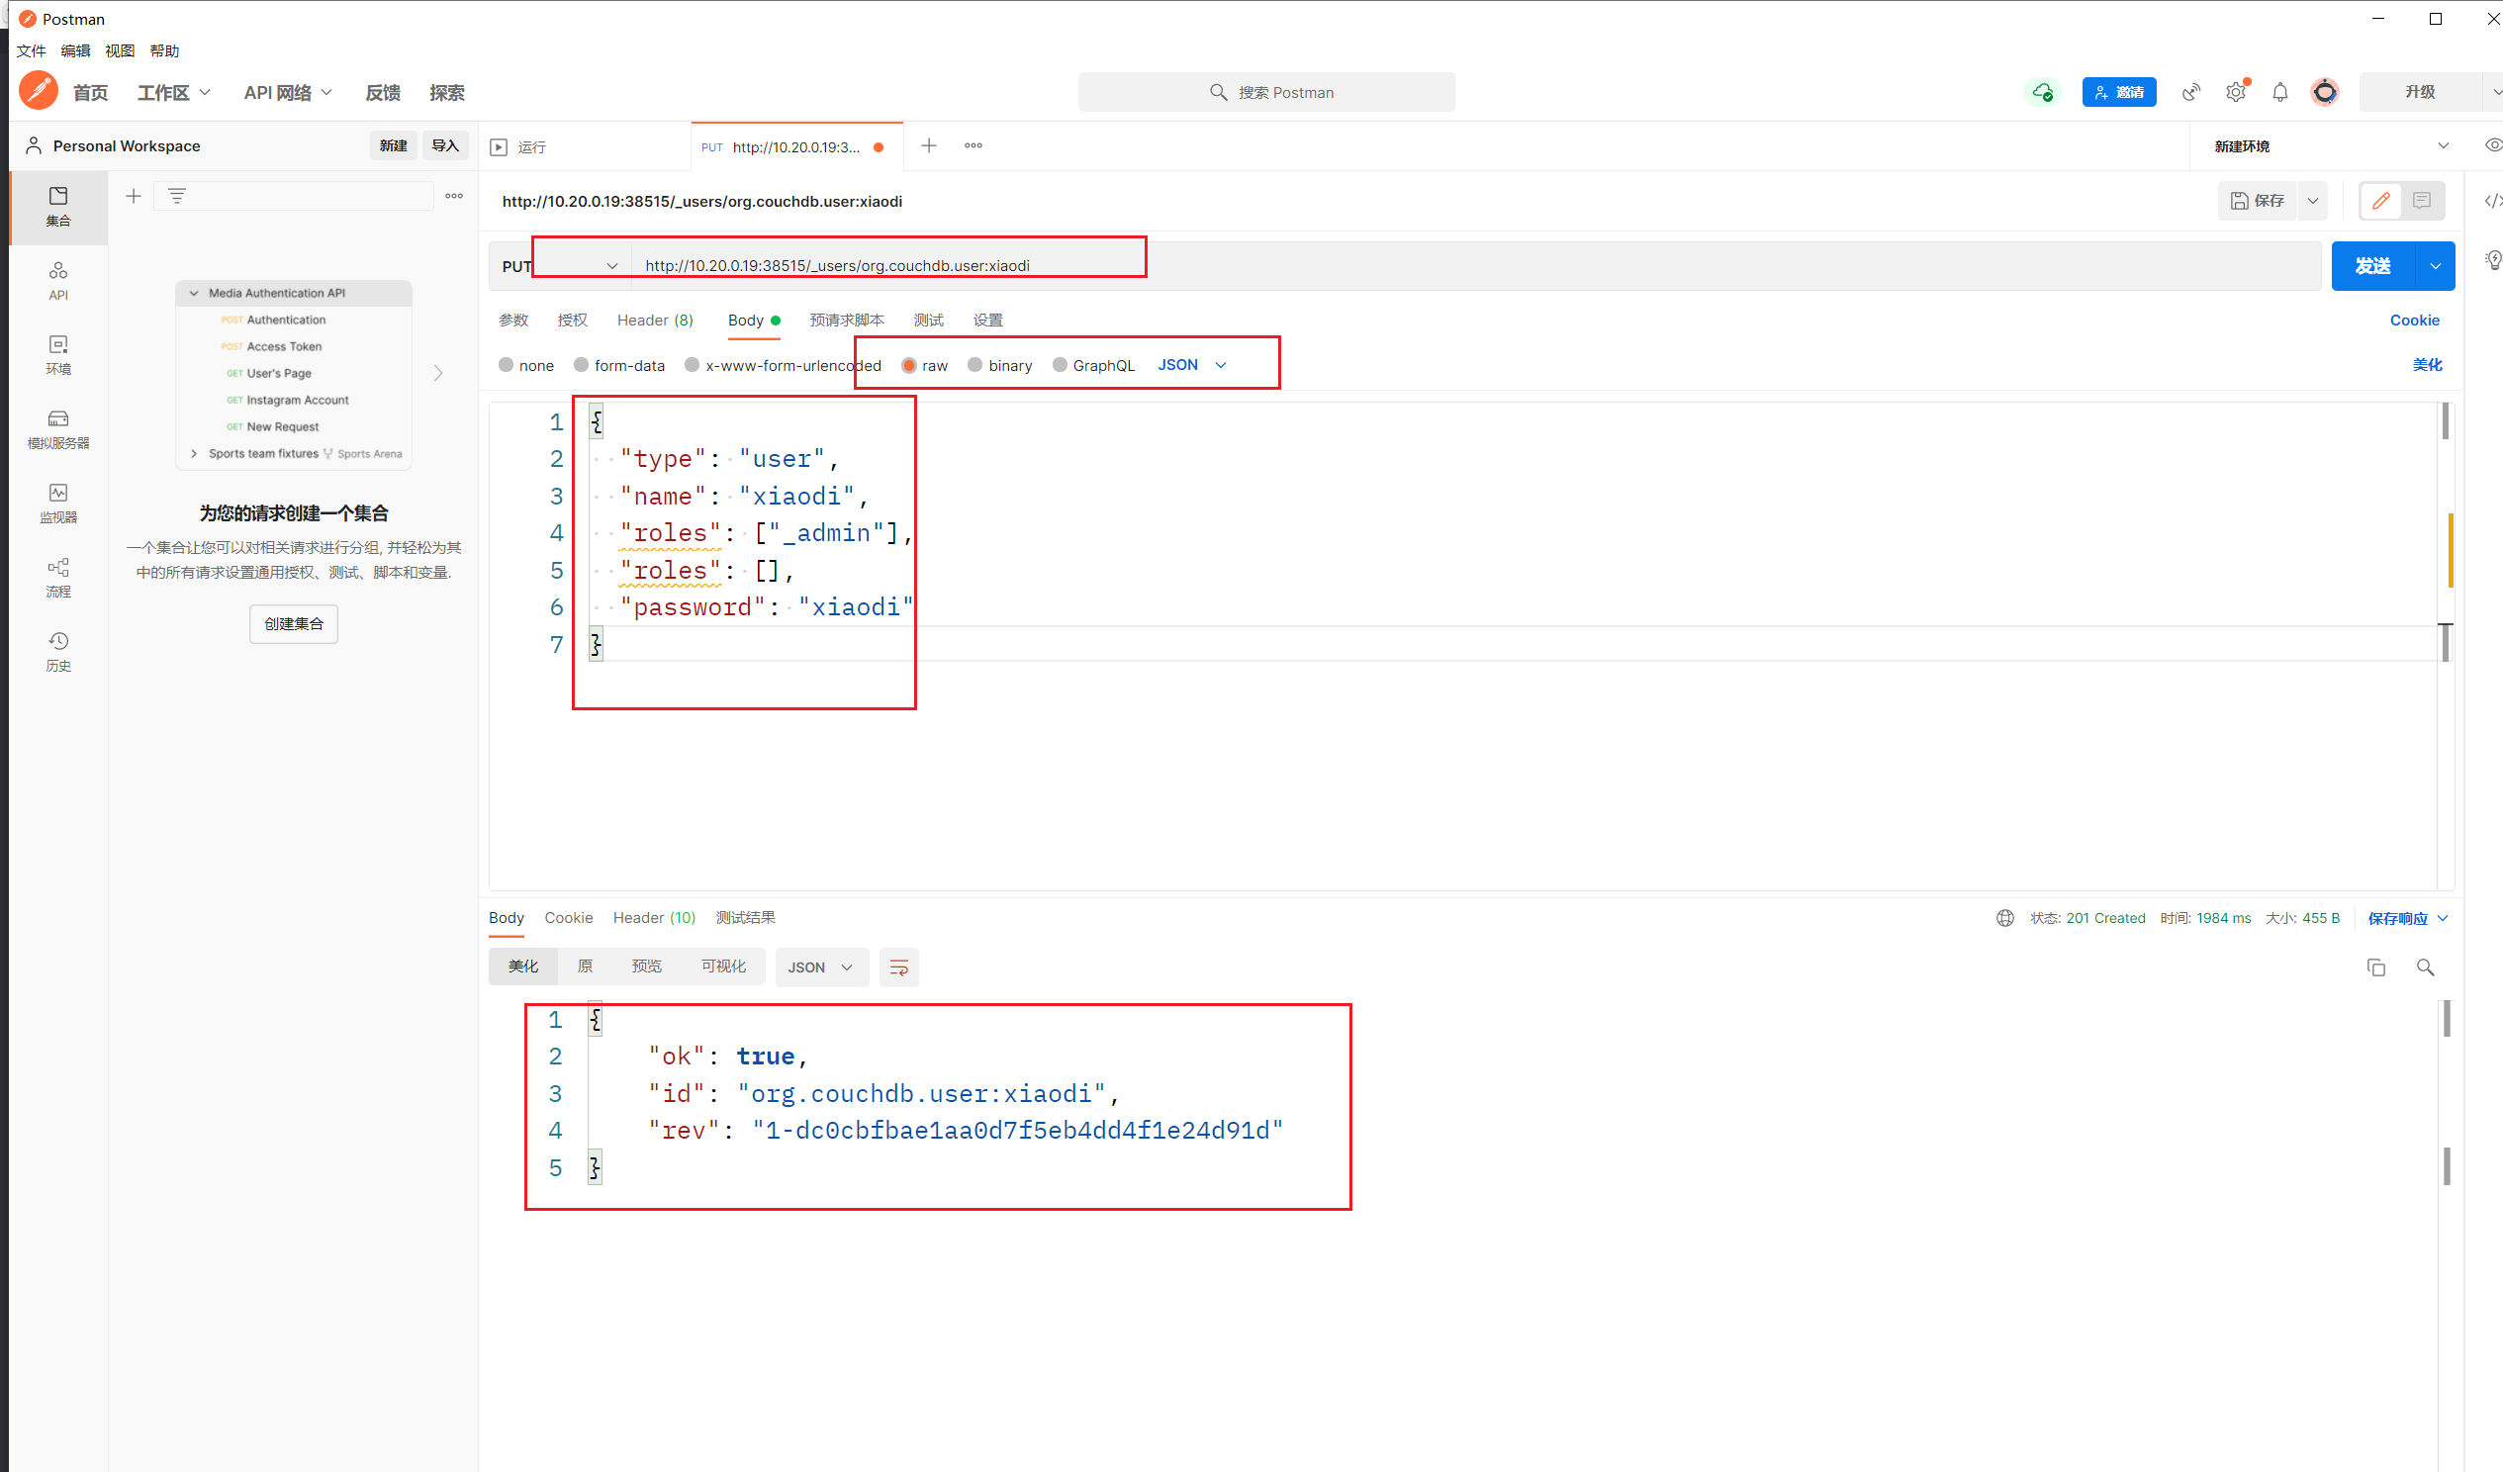Expand the Sports team fixtures collection
The image size is (2503, 1472).
(x=194, y=454)
